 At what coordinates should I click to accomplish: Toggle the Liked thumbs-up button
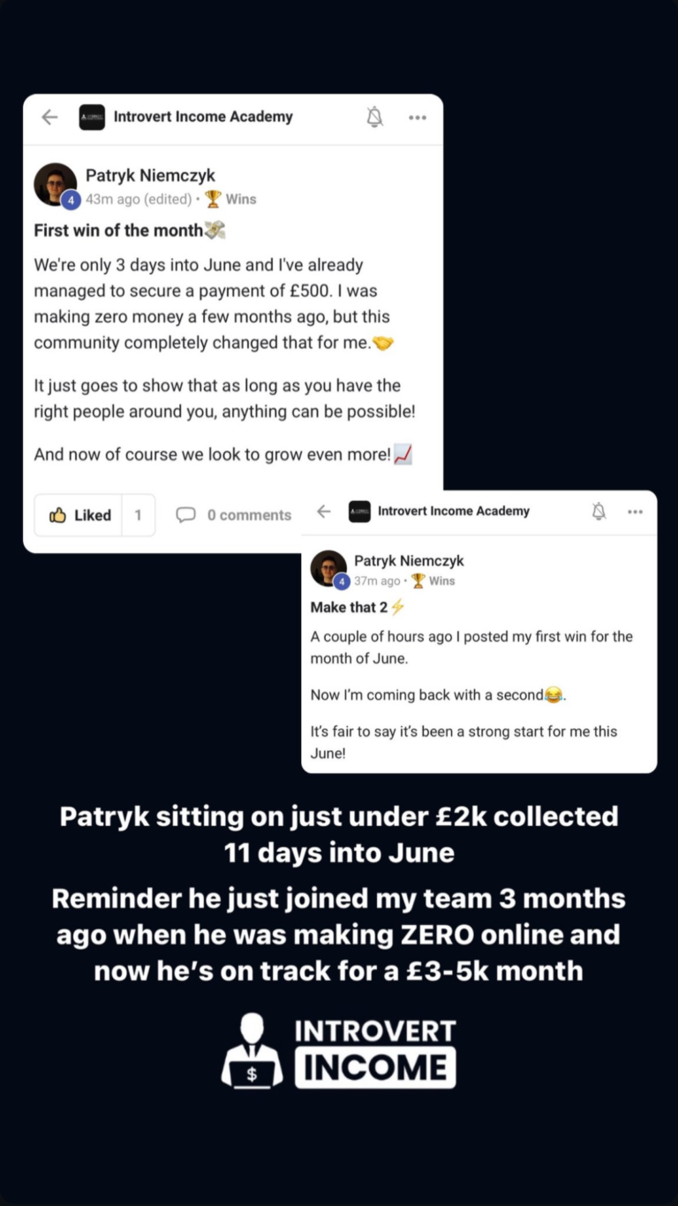(x=79, y=515)
